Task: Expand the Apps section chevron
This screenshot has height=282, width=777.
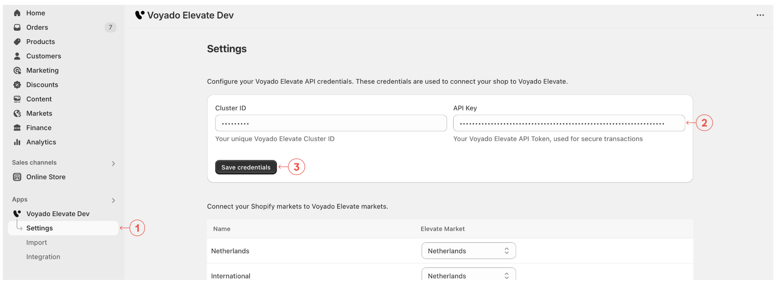Action: [113, 200]
